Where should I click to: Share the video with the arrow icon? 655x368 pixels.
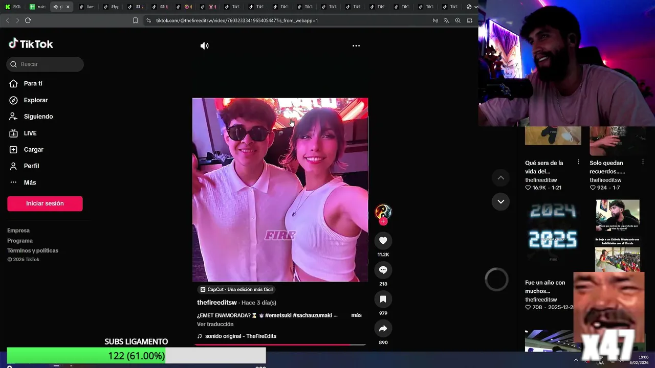tap(383, 328)
